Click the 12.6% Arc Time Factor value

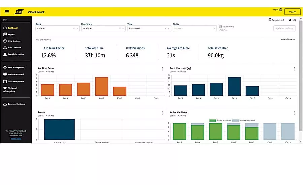[48, 55]
